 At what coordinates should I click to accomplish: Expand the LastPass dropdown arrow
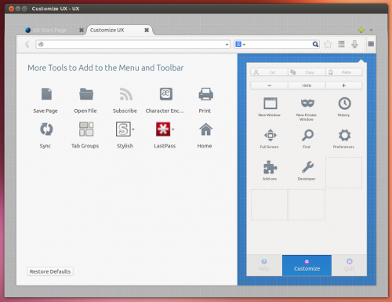(x=172, y=129)
